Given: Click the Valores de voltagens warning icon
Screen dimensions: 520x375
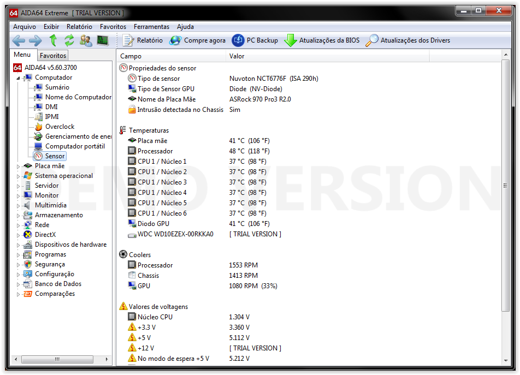Looking at the screenshot, I should click(123, 306).
